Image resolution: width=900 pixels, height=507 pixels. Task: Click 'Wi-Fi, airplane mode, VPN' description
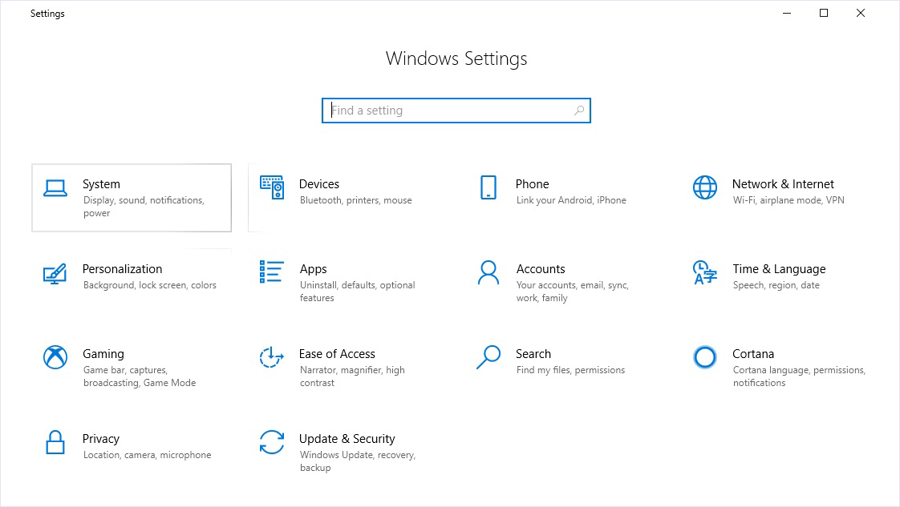click(788, 200)
